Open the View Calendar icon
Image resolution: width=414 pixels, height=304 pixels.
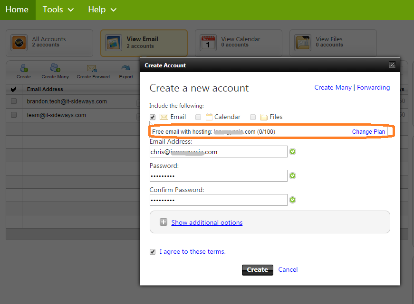pyautogui.click(x=208, y=42)
